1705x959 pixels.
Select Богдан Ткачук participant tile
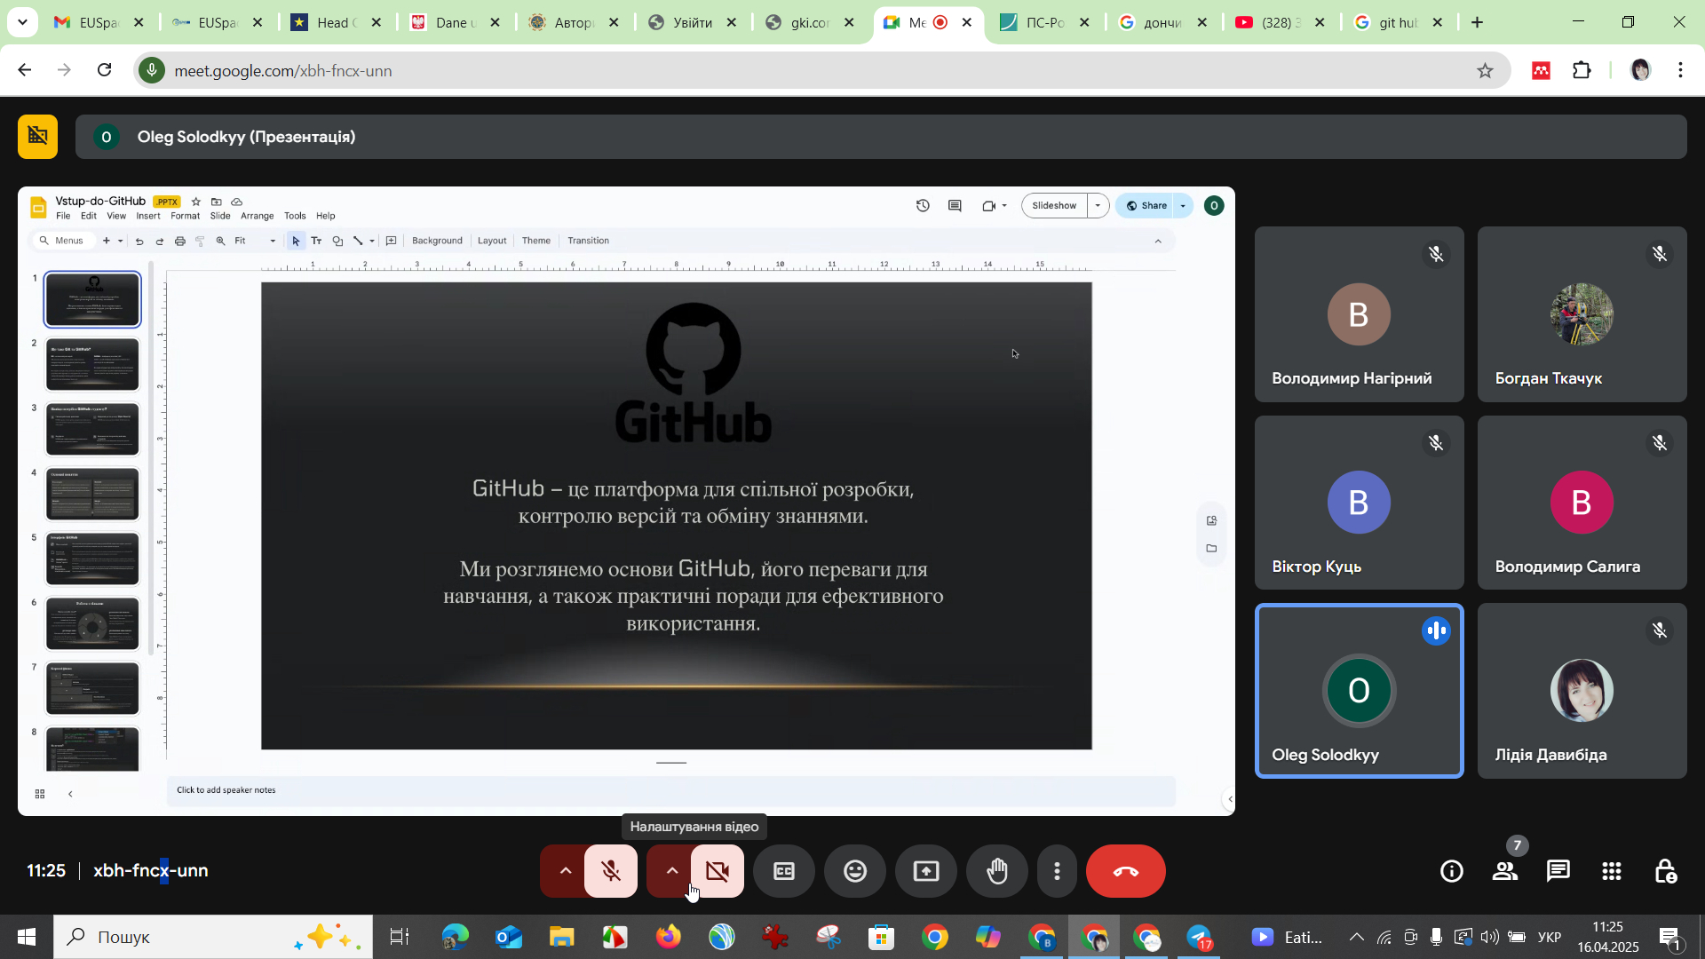[x=1582, y=314]
